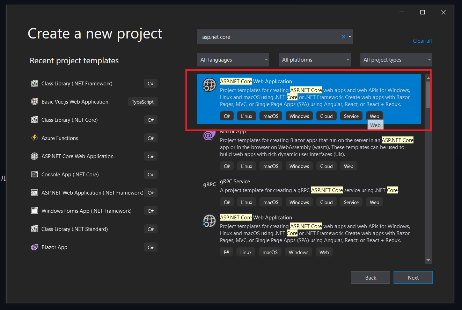Screen dimensions: 462x310
Task: Click the globe icon of the F# ASP.NET Core template
Action: point(209,221)
